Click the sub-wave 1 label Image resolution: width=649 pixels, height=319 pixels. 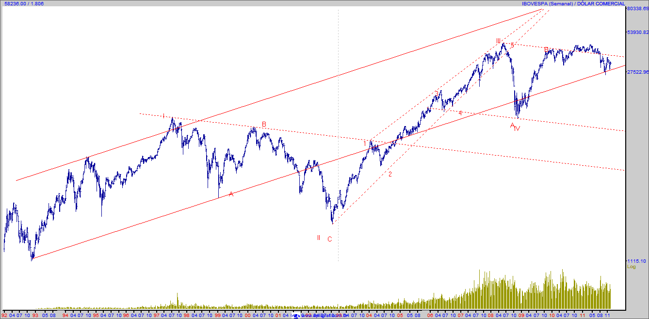click(x=365, y=143)
